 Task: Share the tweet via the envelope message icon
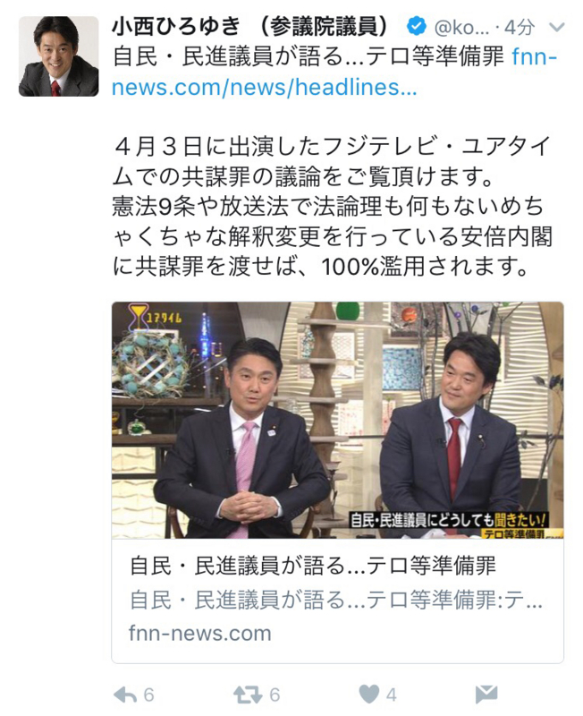point(486,695)
